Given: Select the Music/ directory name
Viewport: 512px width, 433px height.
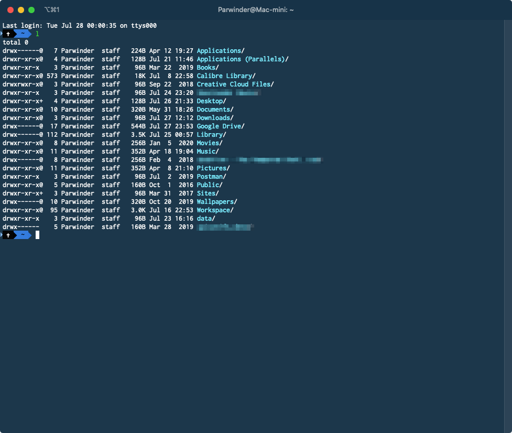Looking at the screenshot, I should [208, 151].
